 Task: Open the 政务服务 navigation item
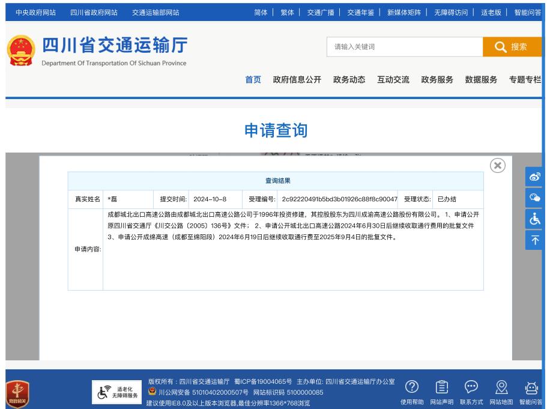click(x=437, y=79)
